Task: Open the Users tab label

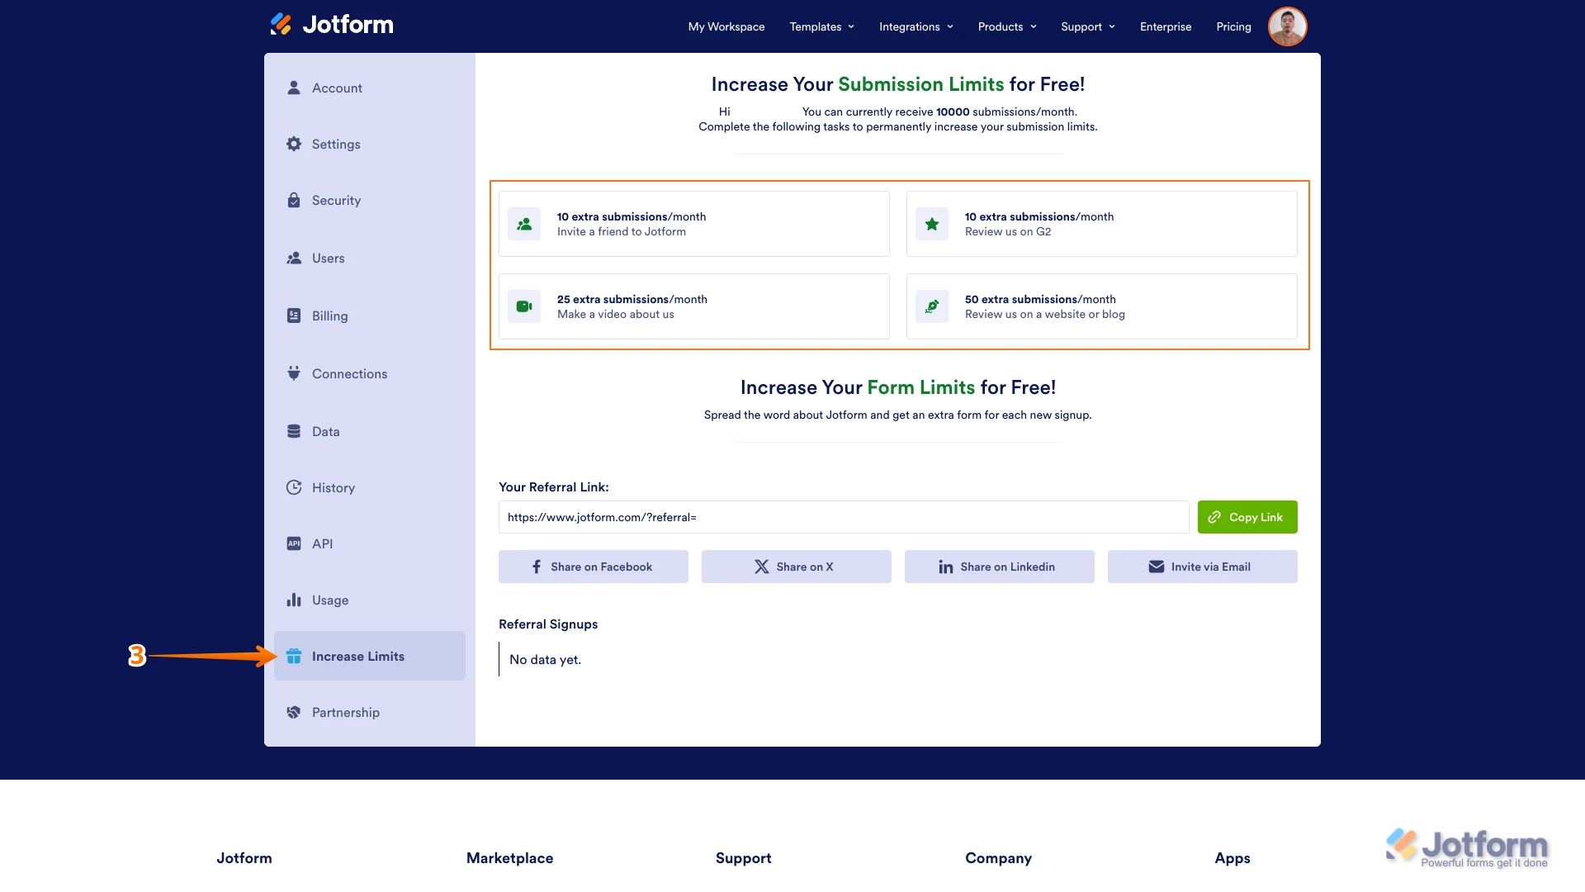Action: click(328, 258)
